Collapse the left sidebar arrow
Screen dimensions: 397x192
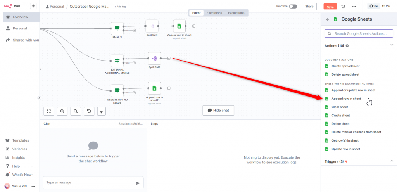point(40,98)
